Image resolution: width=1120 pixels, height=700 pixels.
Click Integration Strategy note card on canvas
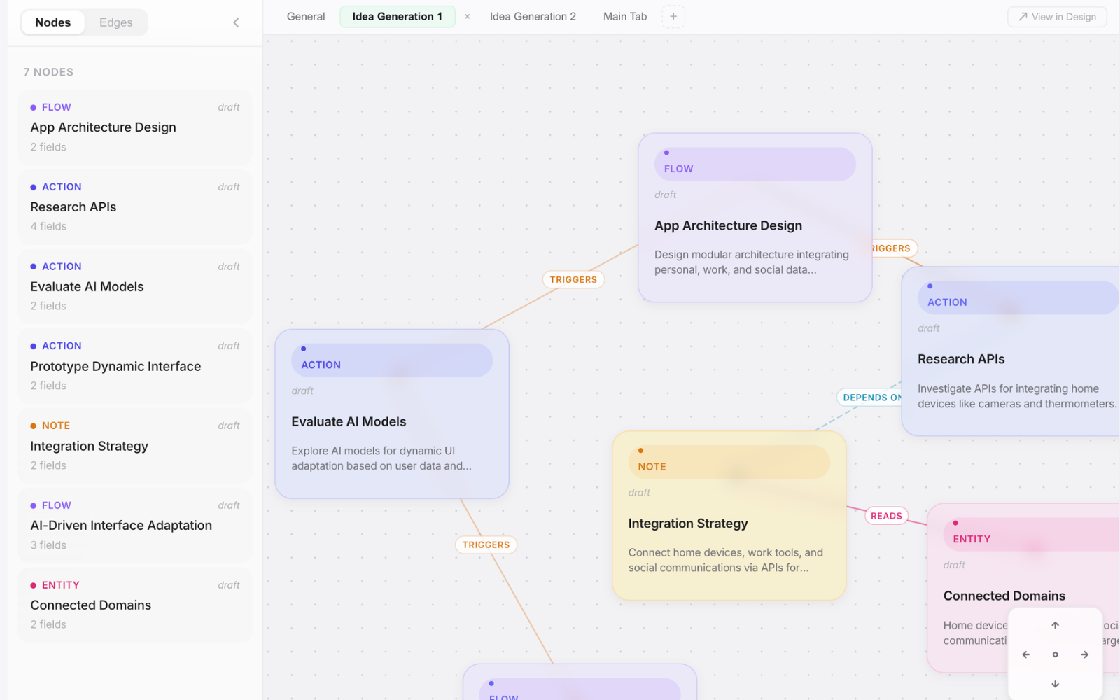(x=729, y=515)
